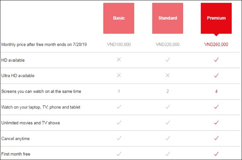
Task: Click the Premium laptop, TV, phone checkmark
Action: coord(216,107)
